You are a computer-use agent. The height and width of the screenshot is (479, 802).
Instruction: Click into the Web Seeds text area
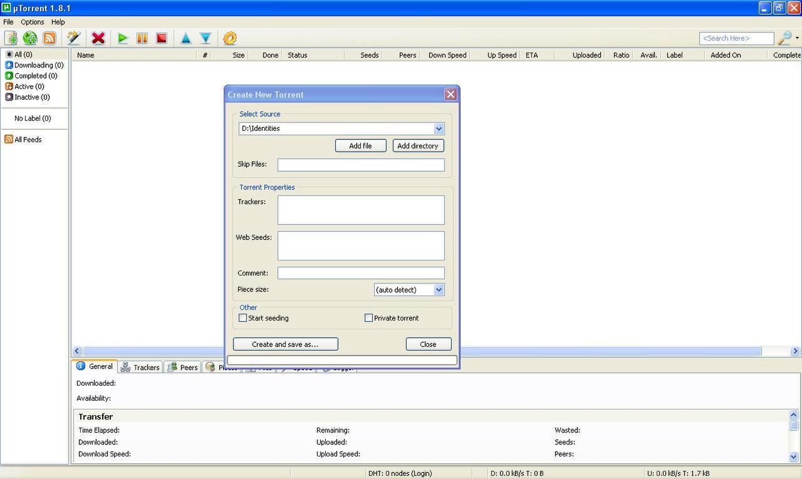point(361,245)
